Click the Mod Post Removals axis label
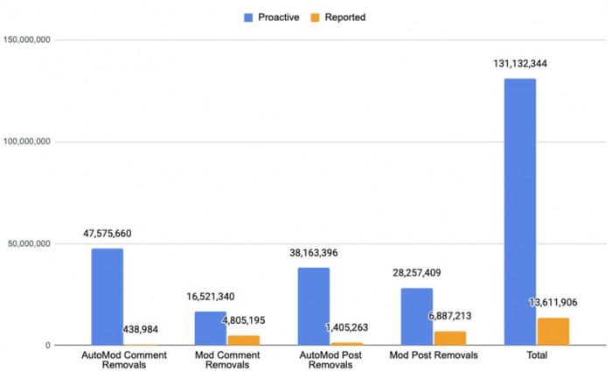612x372 pixels. coord(433,355)
